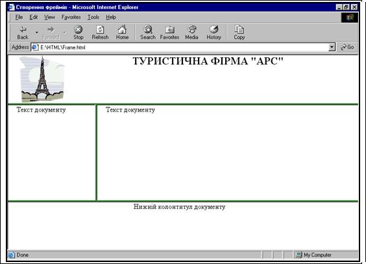Screen dimensions: 366x264
Task: Open the Media toolbar button
Action: (x=191, y=32)
